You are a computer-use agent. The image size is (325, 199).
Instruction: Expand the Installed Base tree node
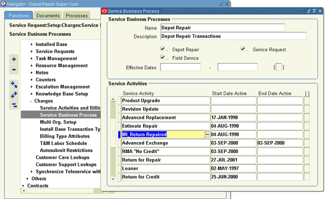coord(31,44)
